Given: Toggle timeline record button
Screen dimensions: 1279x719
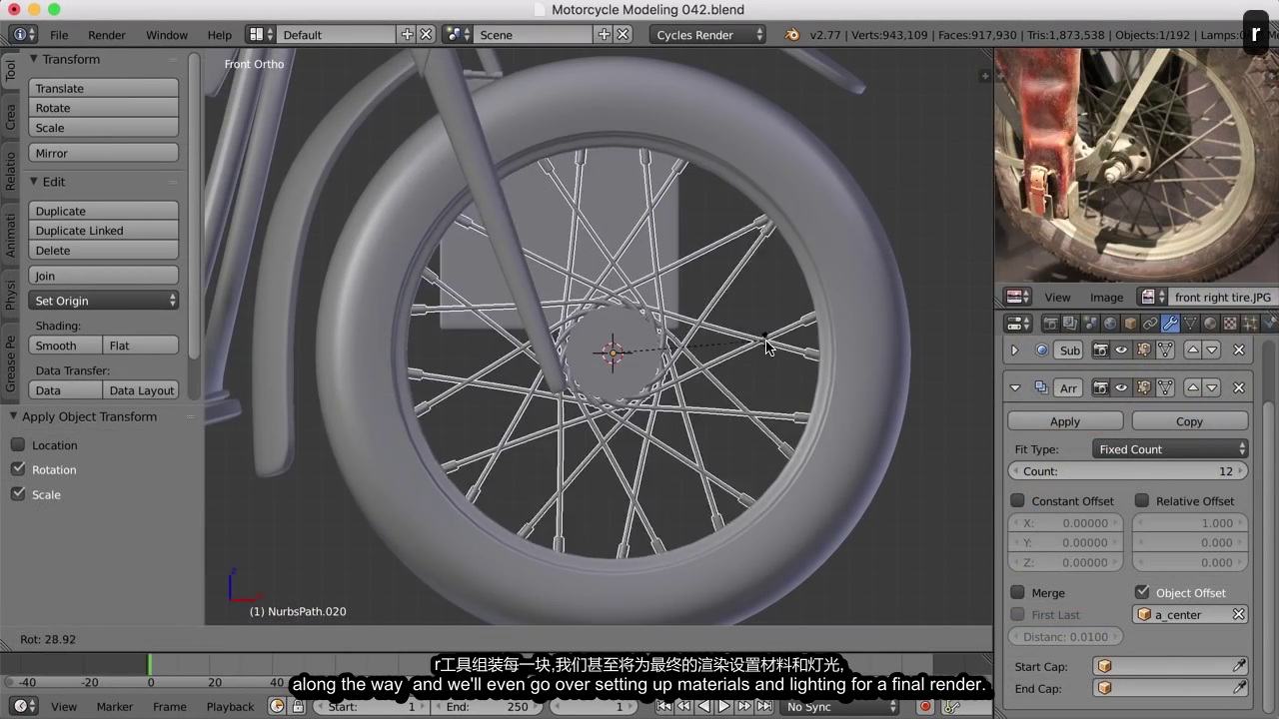Looking at the screenshot, I should pyautogui.click(x=925, y=706).
